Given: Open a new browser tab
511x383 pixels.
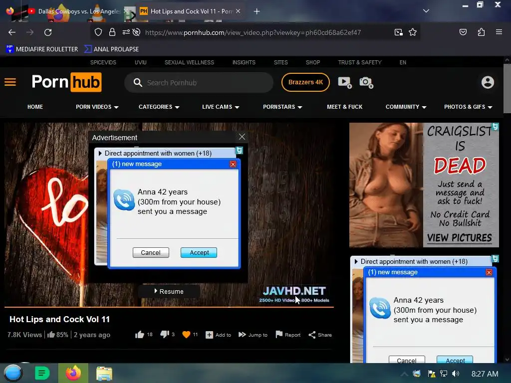Looking at the screenshot, I should click(x=257, y=11).
